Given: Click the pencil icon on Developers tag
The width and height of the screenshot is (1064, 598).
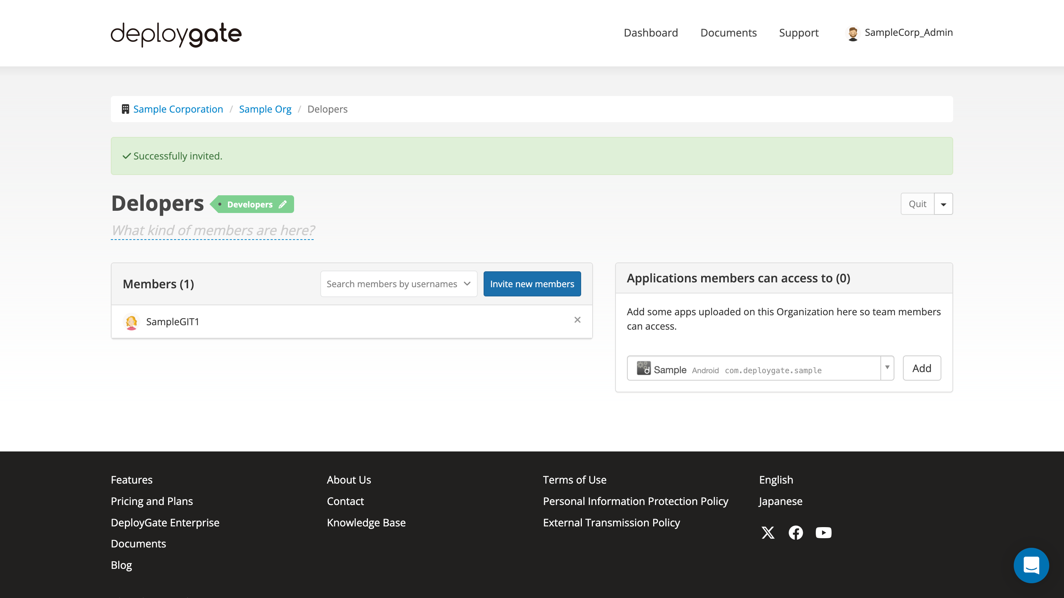Looking at the screenshot, I should 283,204.
